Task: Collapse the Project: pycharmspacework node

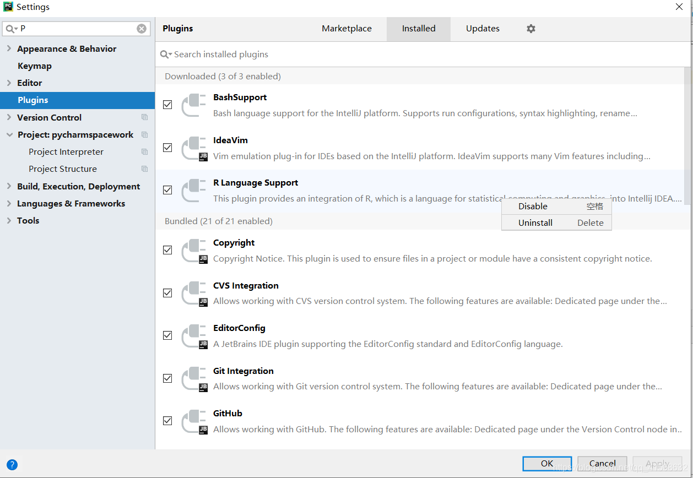Action: click(9, 134)
